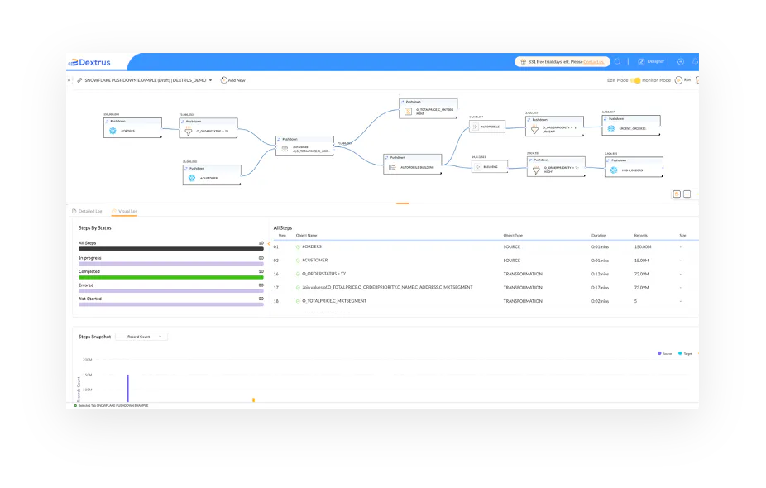Click the In progress status bar
This screenshot has width=766, height=488.
171,264
